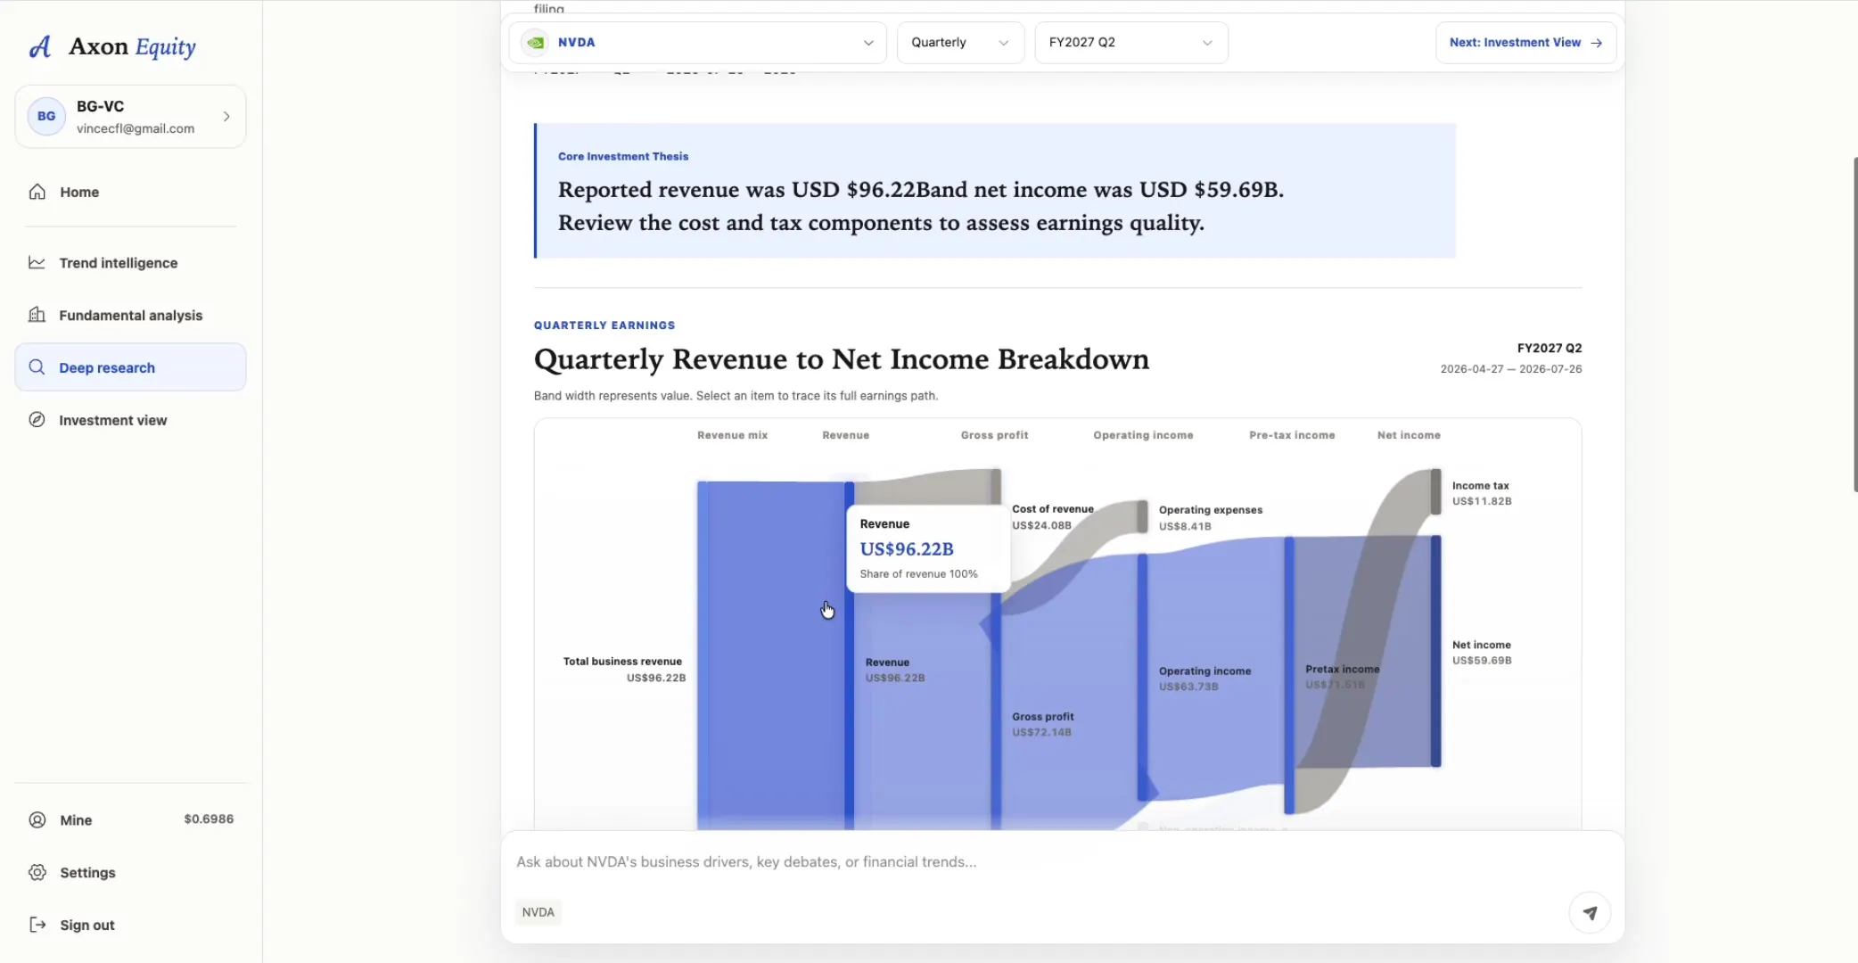Open Trend intelligence chart icon
1858x963 pixels.
tap(37, 262)
